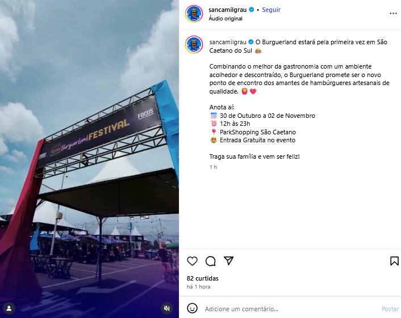Screen dimensions: 401x318
Task: Open more options three-dot menu
Action: (x=393, y=14)
